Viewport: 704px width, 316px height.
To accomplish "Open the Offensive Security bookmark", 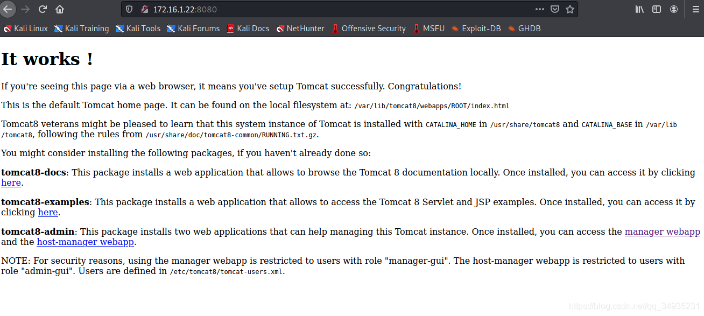I will coord(369,29).
